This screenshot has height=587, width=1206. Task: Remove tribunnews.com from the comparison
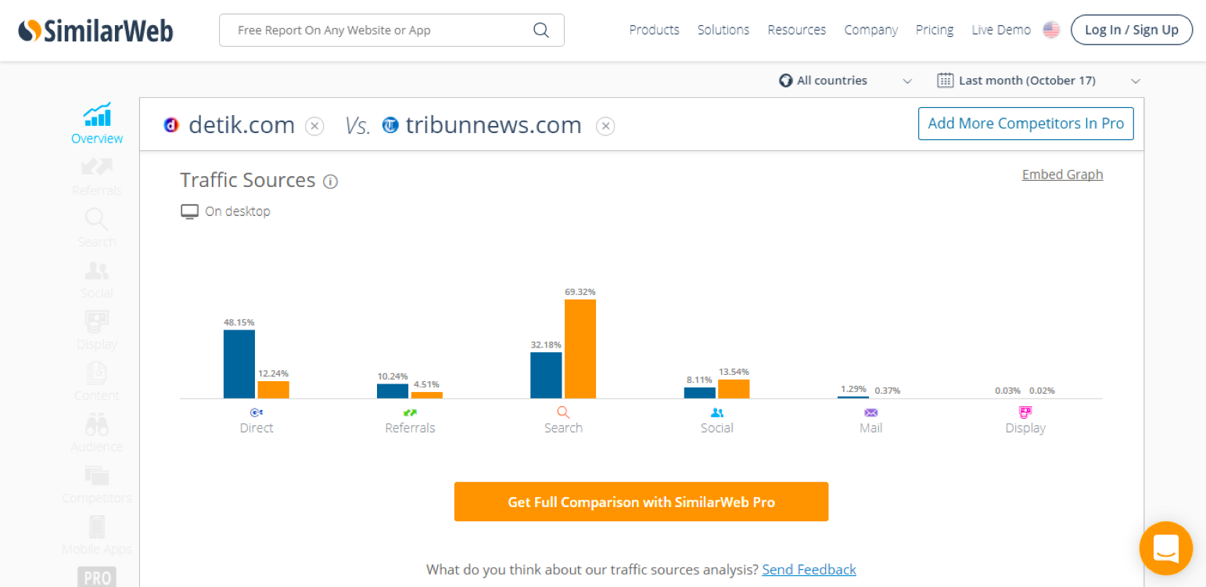tap(605, 126)
